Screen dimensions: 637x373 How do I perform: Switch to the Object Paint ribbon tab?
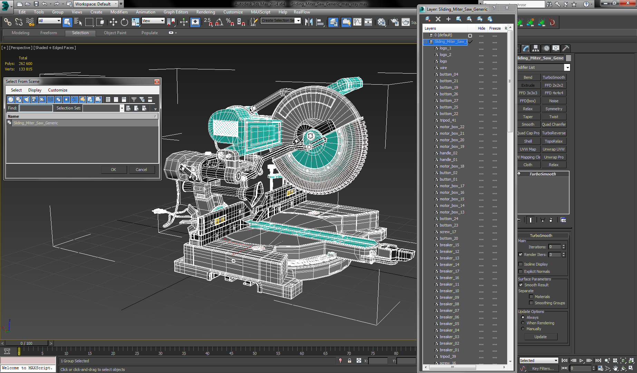coord(115,33)
